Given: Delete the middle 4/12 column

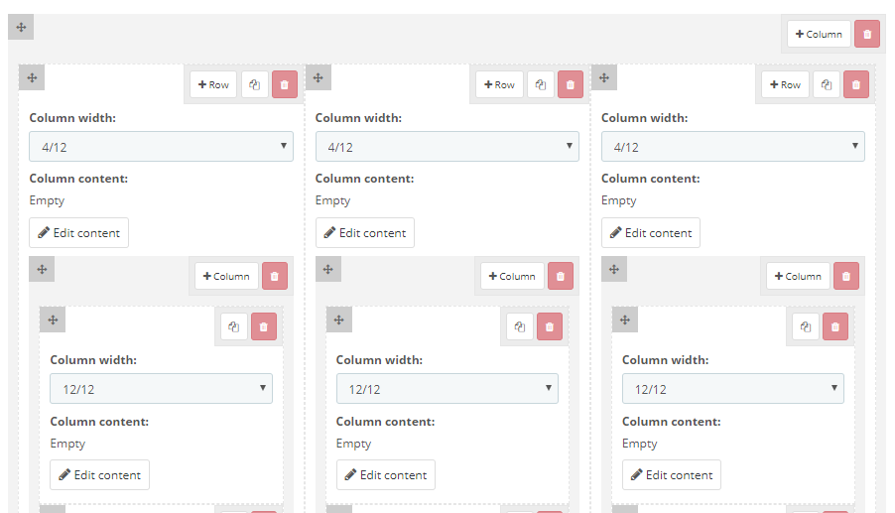Looking at the screenshot, I should pos(570,84).
